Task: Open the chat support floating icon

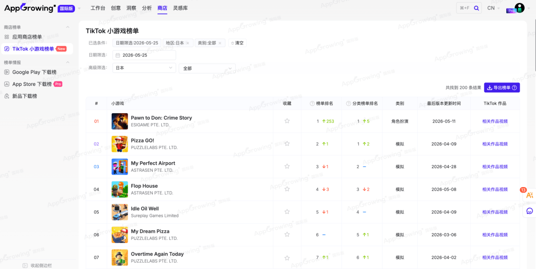Action: tap(530, 211)
